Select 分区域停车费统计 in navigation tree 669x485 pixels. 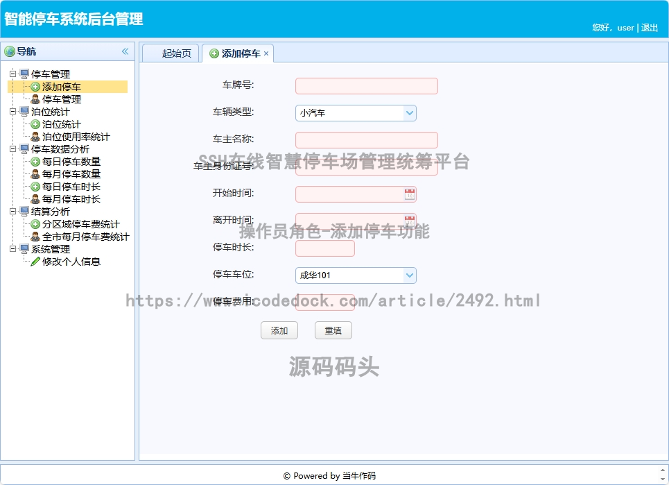click(x=80, y=224)
